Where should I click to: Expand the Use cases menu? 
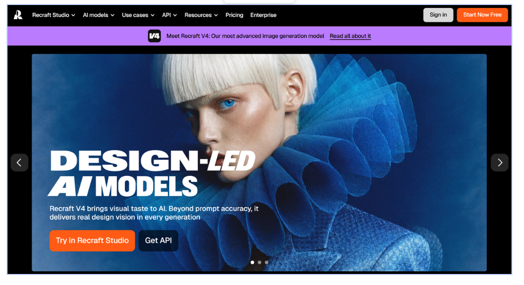(x=138, y=15)
